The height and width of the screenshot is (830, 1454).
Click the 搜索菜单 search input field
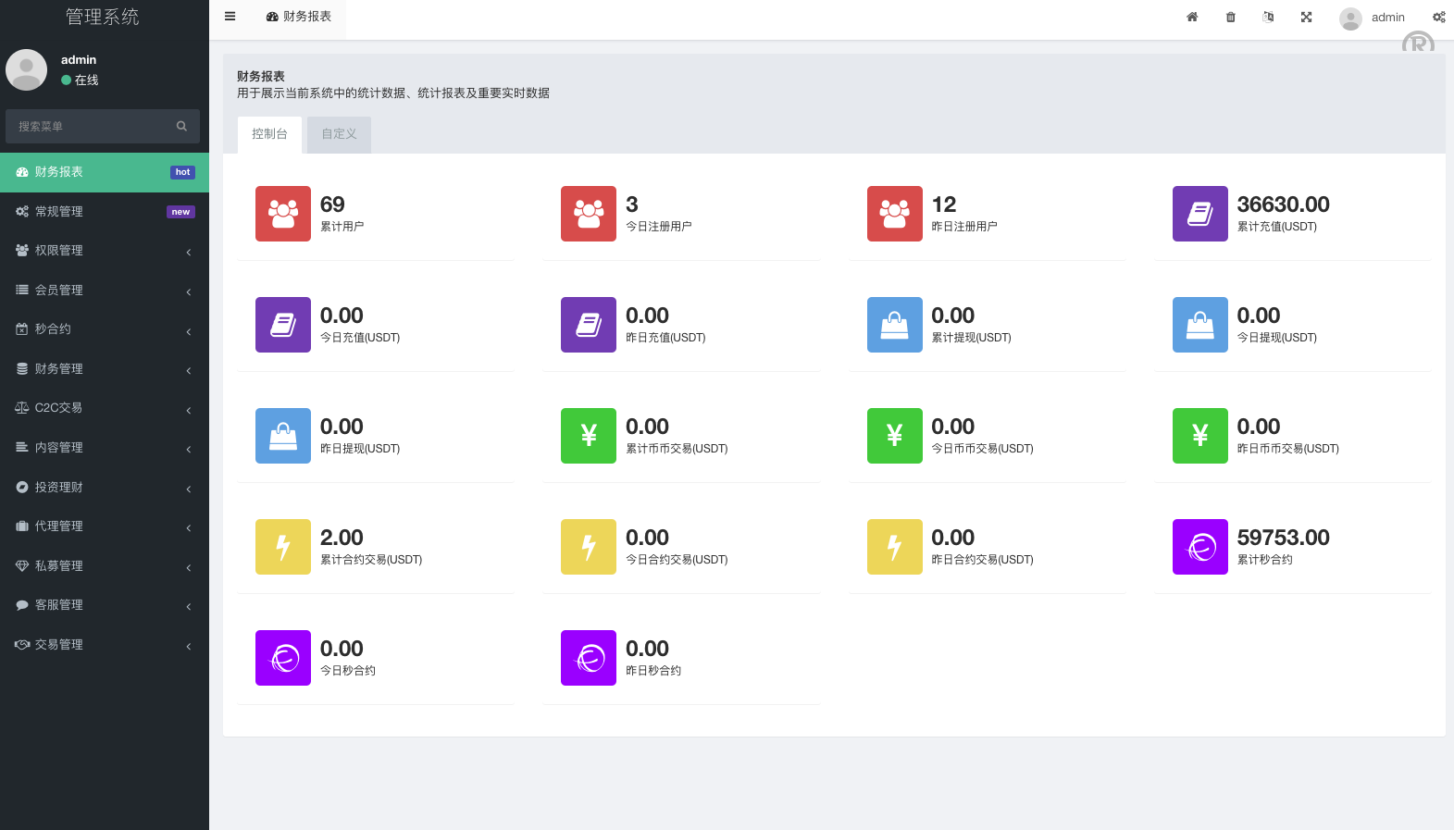(93, 127)
